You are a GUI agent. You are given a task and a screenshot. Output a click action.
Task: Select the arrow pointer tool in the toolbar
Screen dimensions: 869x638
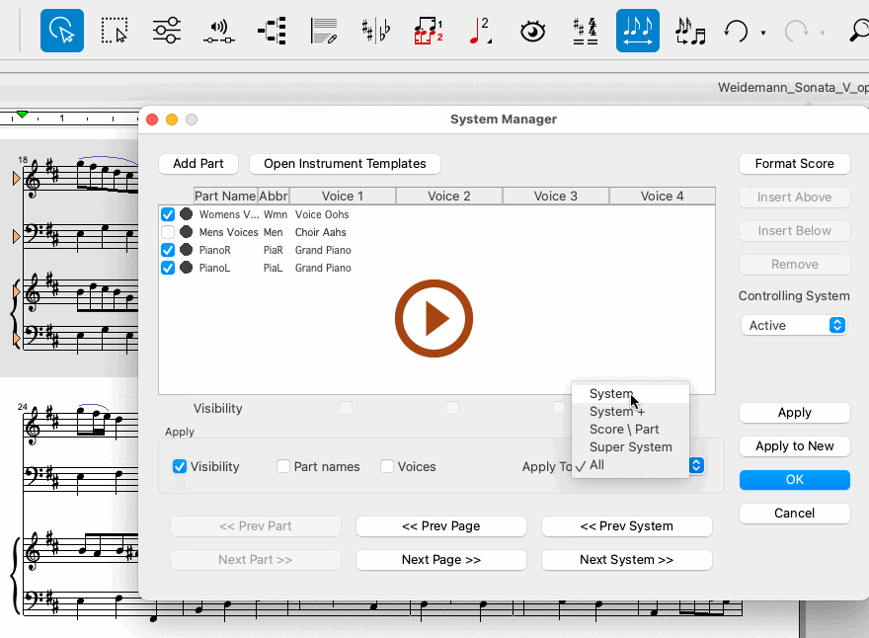62,31
